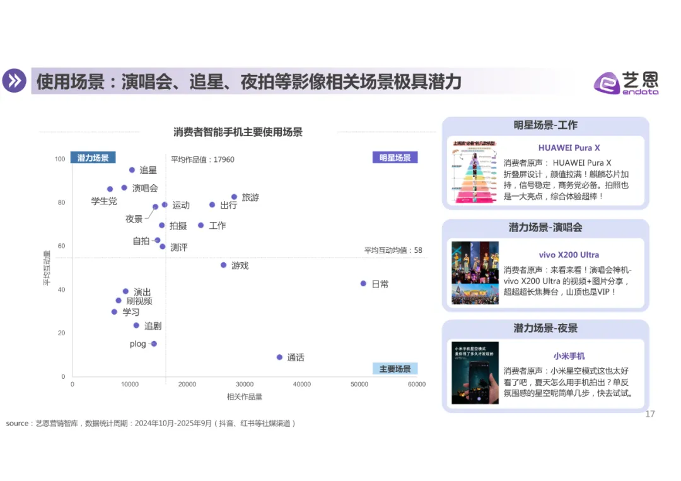Select the 主要场景 quadrant label
Screen dimensions: 681x481
(x=395, y=369)
